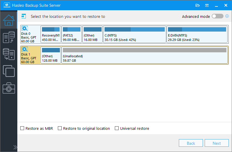Open the Clone sidebar page

9,71
